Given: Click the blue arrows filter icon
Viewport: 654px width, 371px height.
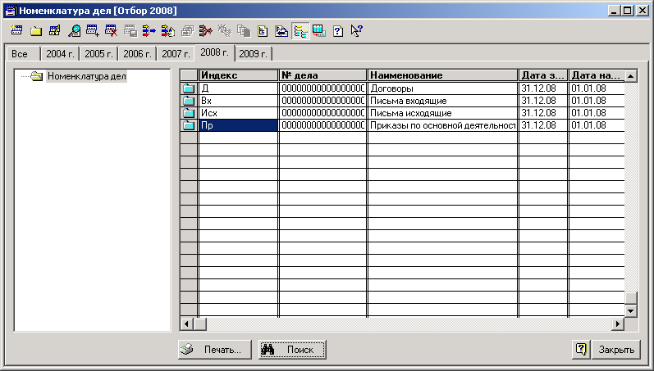Looking at the screenshot, I should [149, 31].
